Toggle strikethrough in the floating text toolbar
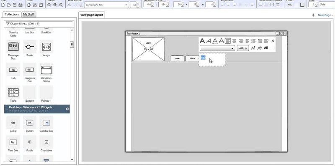 click(x=222, y=40)
